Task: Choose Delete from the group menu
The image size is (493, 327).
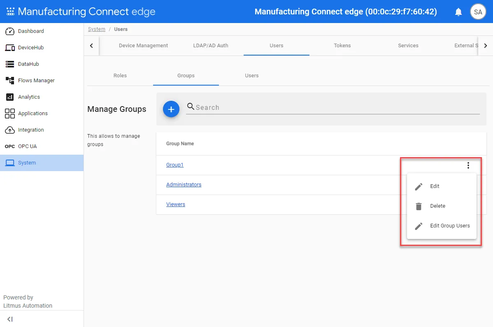Action: [442, 206]
